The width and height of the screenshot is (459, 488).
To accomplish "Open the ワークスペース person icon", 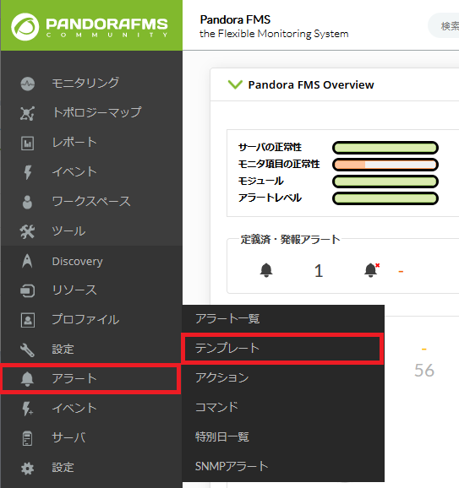I will (x=27, y=203).
